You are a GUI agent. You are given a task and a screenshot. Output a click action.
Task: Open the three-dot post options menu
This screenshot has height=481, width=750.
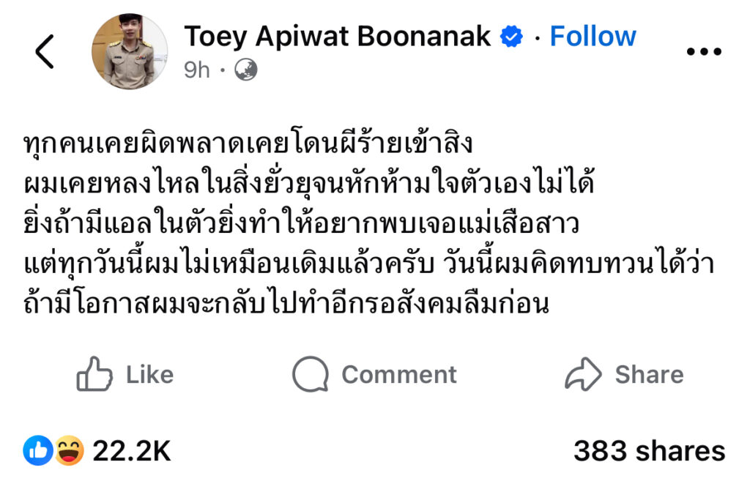(704, 51)
